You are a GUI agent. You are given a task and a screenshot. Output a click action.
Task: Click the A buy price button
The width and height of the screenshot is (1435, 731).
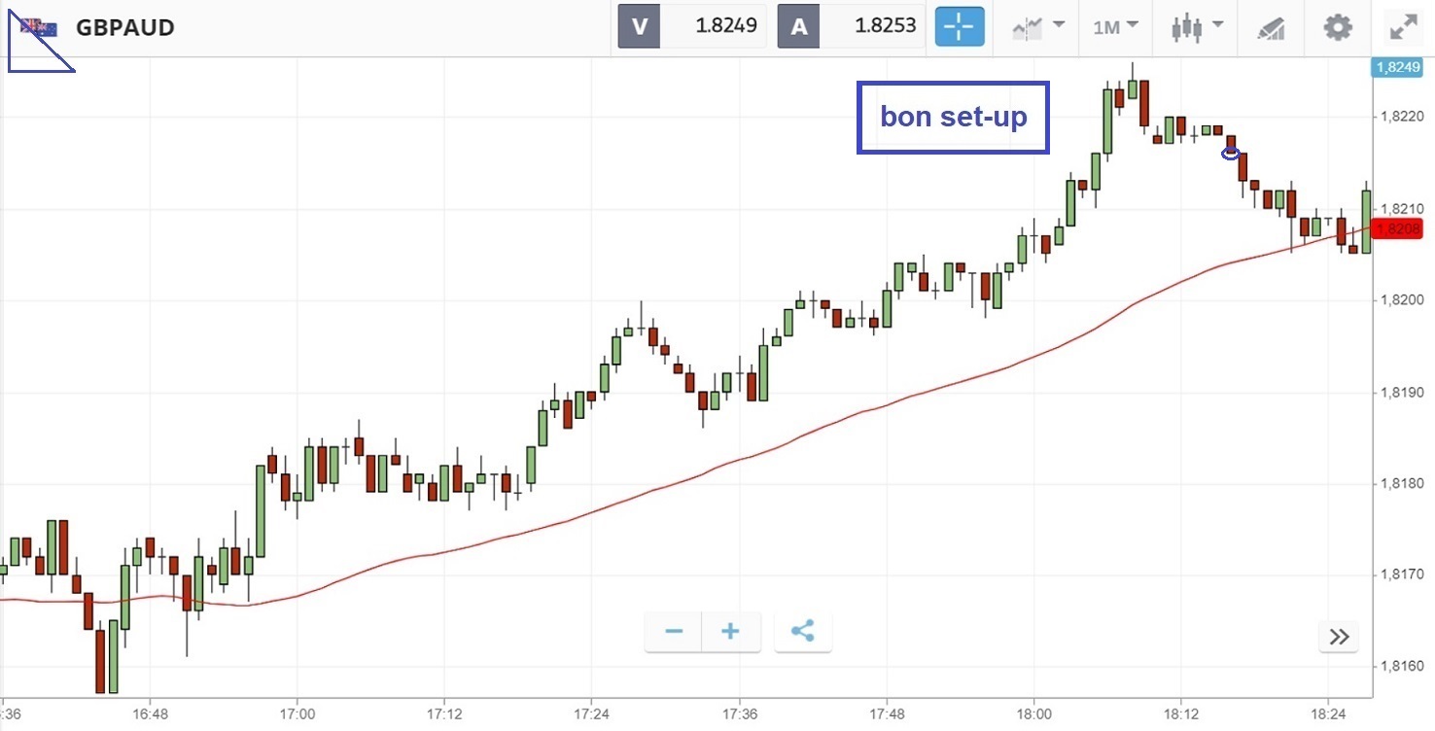(x=853, y=26)
